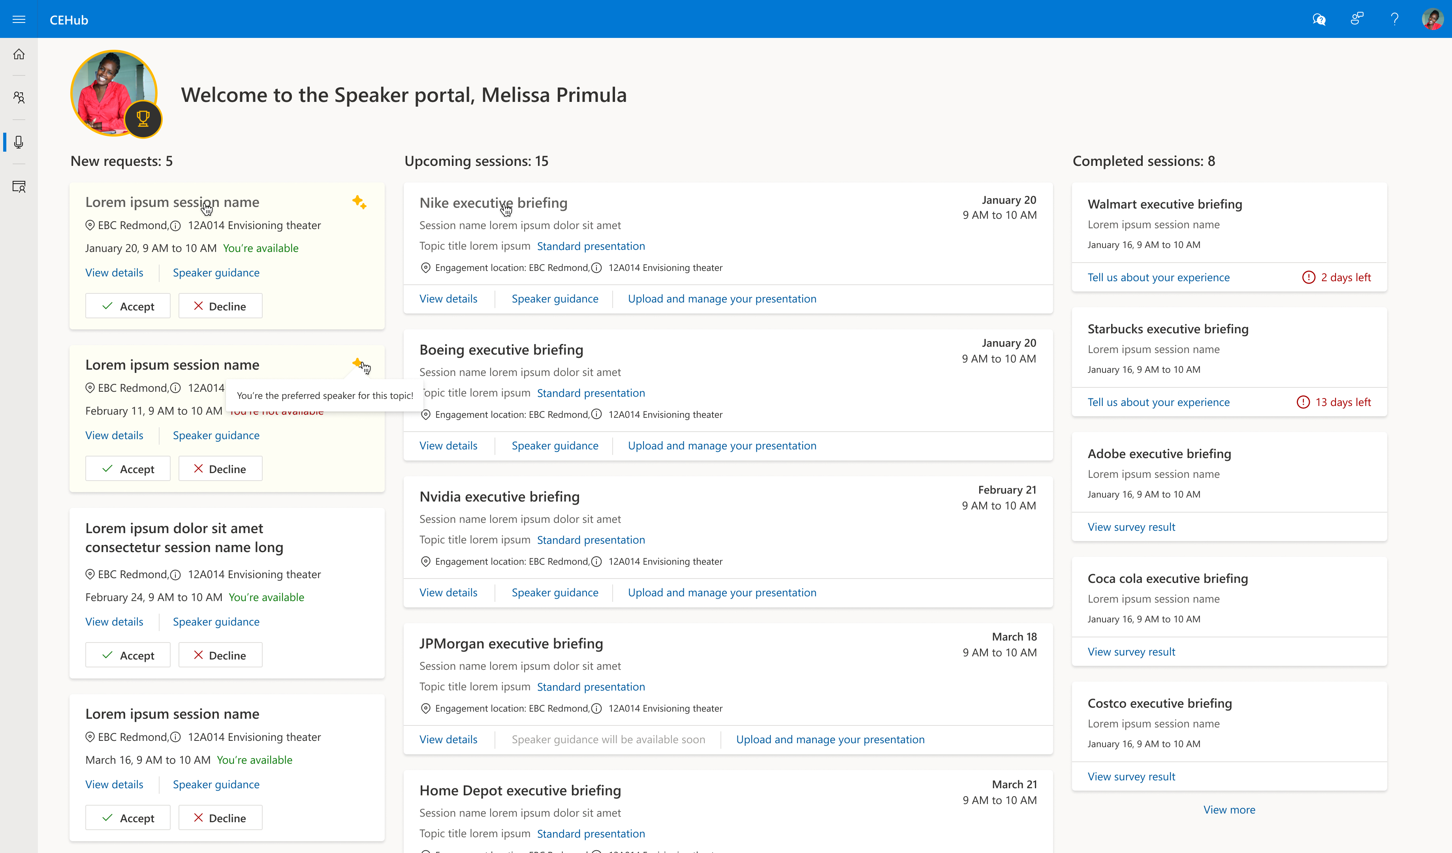View details of January 20 new request
1452x853 pixels.
coord(114,272)
